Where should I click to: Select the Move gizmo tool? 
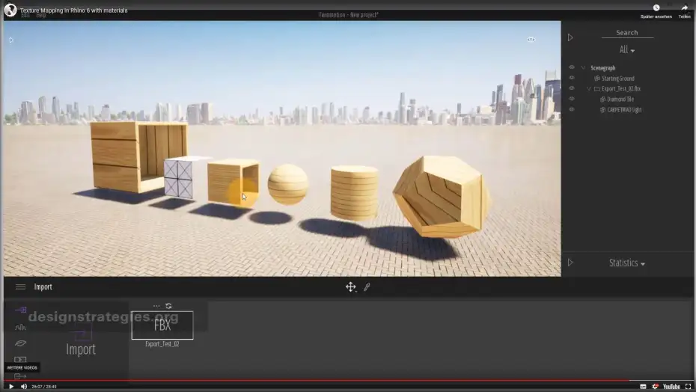tap(351, 287)
